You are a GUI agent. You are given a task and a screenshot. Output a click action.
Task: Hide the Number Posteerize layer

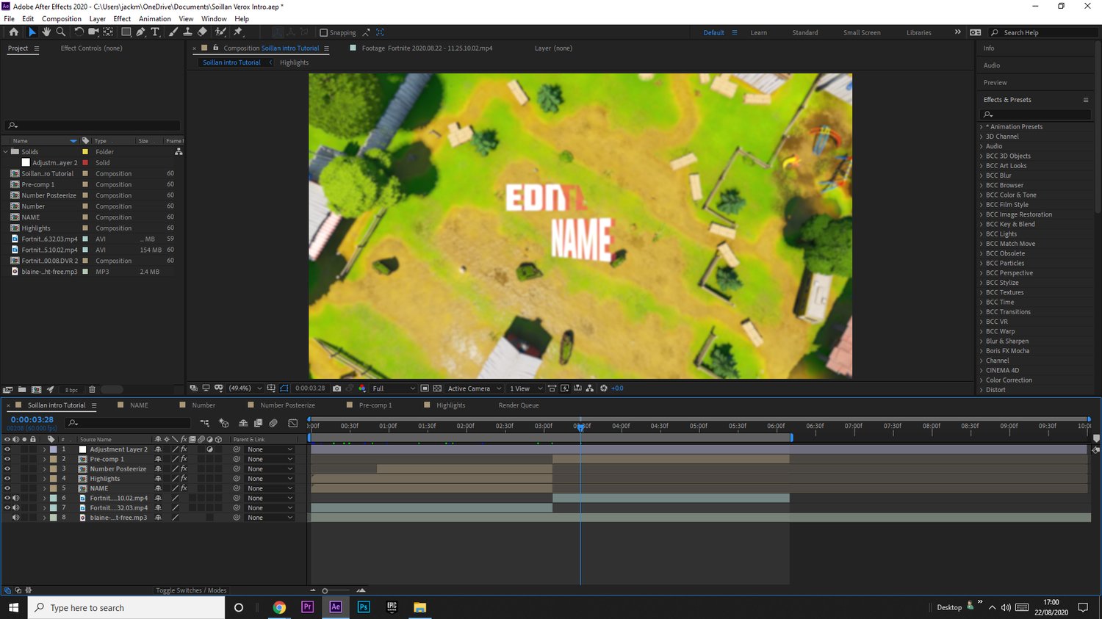(x=7, y=468)
